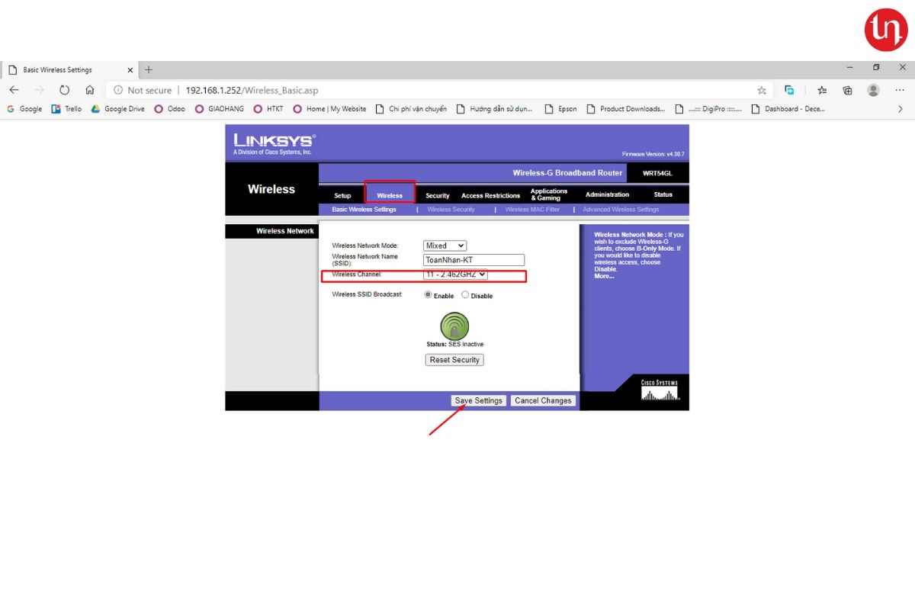
Task: Open the Wireless MAC Filter sub-tab
Action: pyautogui.click(x=532, y=210)
